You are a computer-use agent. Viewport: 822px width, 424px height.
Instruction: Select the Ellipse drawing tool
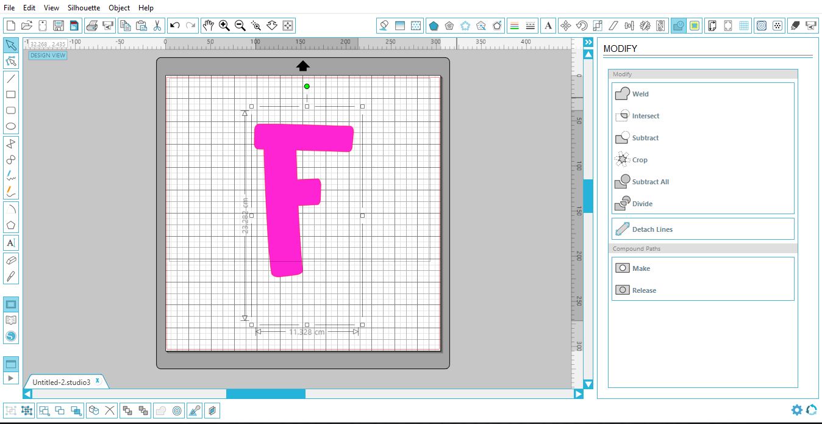10,126
